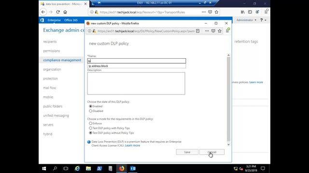Image resolution: width=309 pixels, height=173 pixels.
Task: Toggle the sidebar icon in main Firefox toolbar
Action: [x=250, y=12]
